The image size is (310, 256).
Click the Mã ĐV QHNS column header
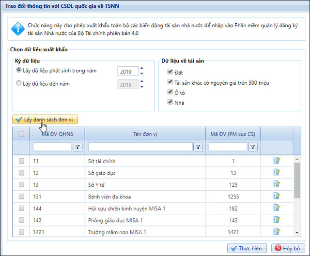pos(57,134)
